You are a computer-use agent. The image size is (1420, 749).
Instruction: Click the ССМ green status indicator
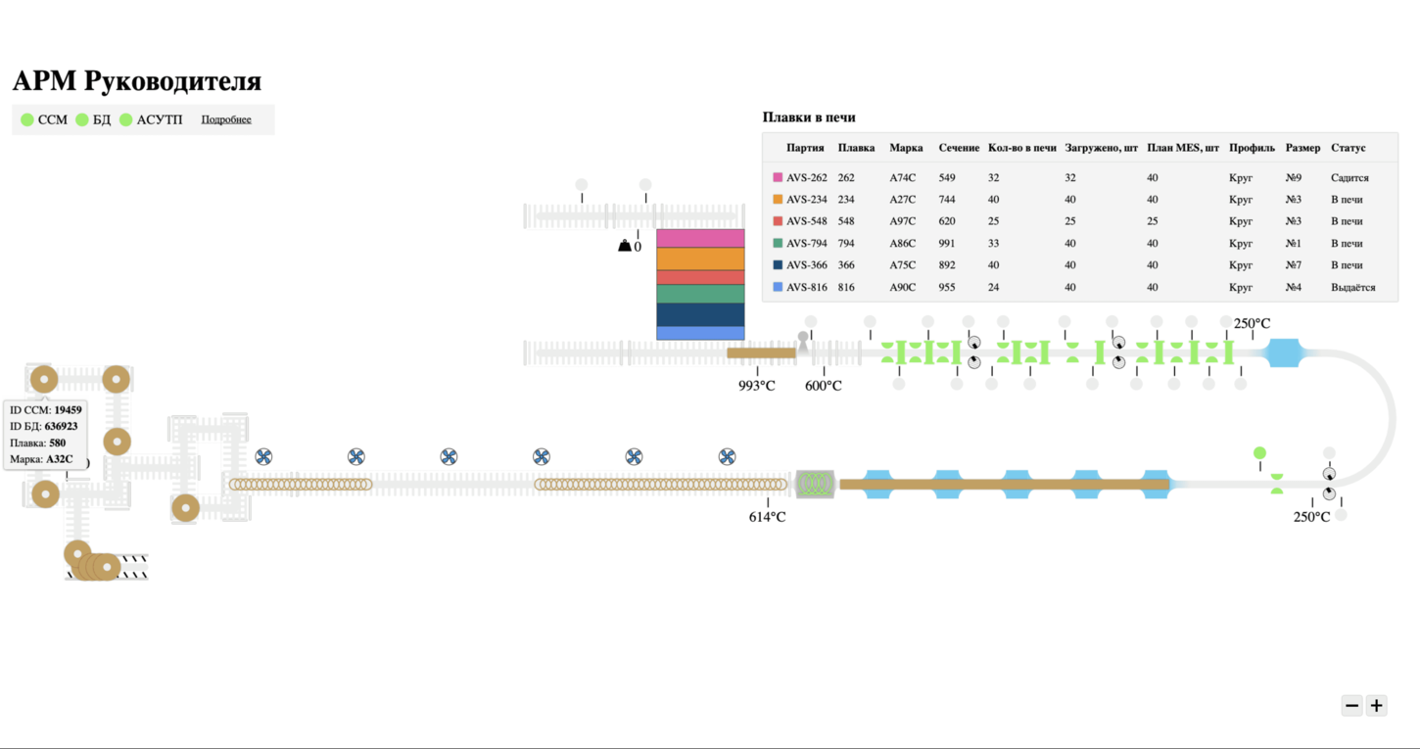pyautogui.click(x=27, y=119)
